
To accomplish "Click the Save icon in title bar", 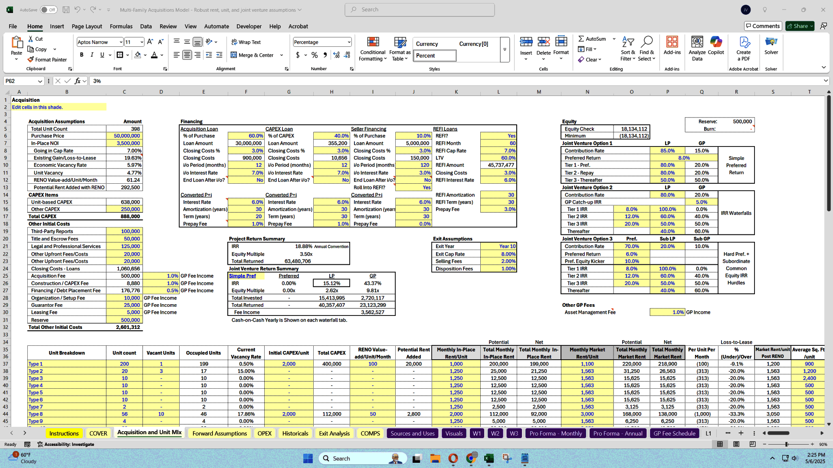I will pyautogui.click(x=66, y=10).
